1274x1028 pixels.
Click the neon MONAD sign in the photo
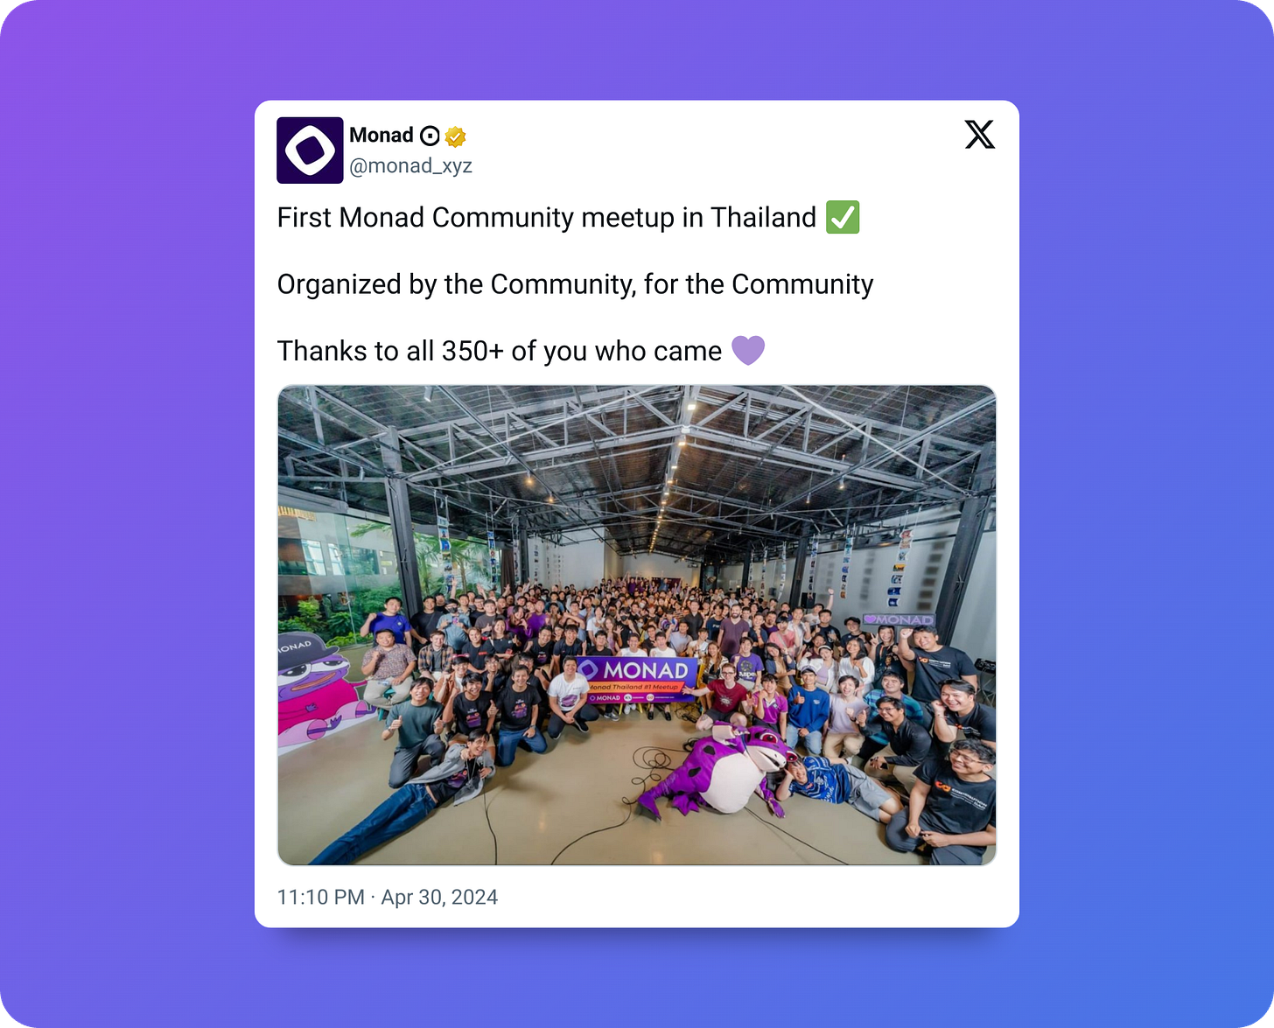(899, 619)
